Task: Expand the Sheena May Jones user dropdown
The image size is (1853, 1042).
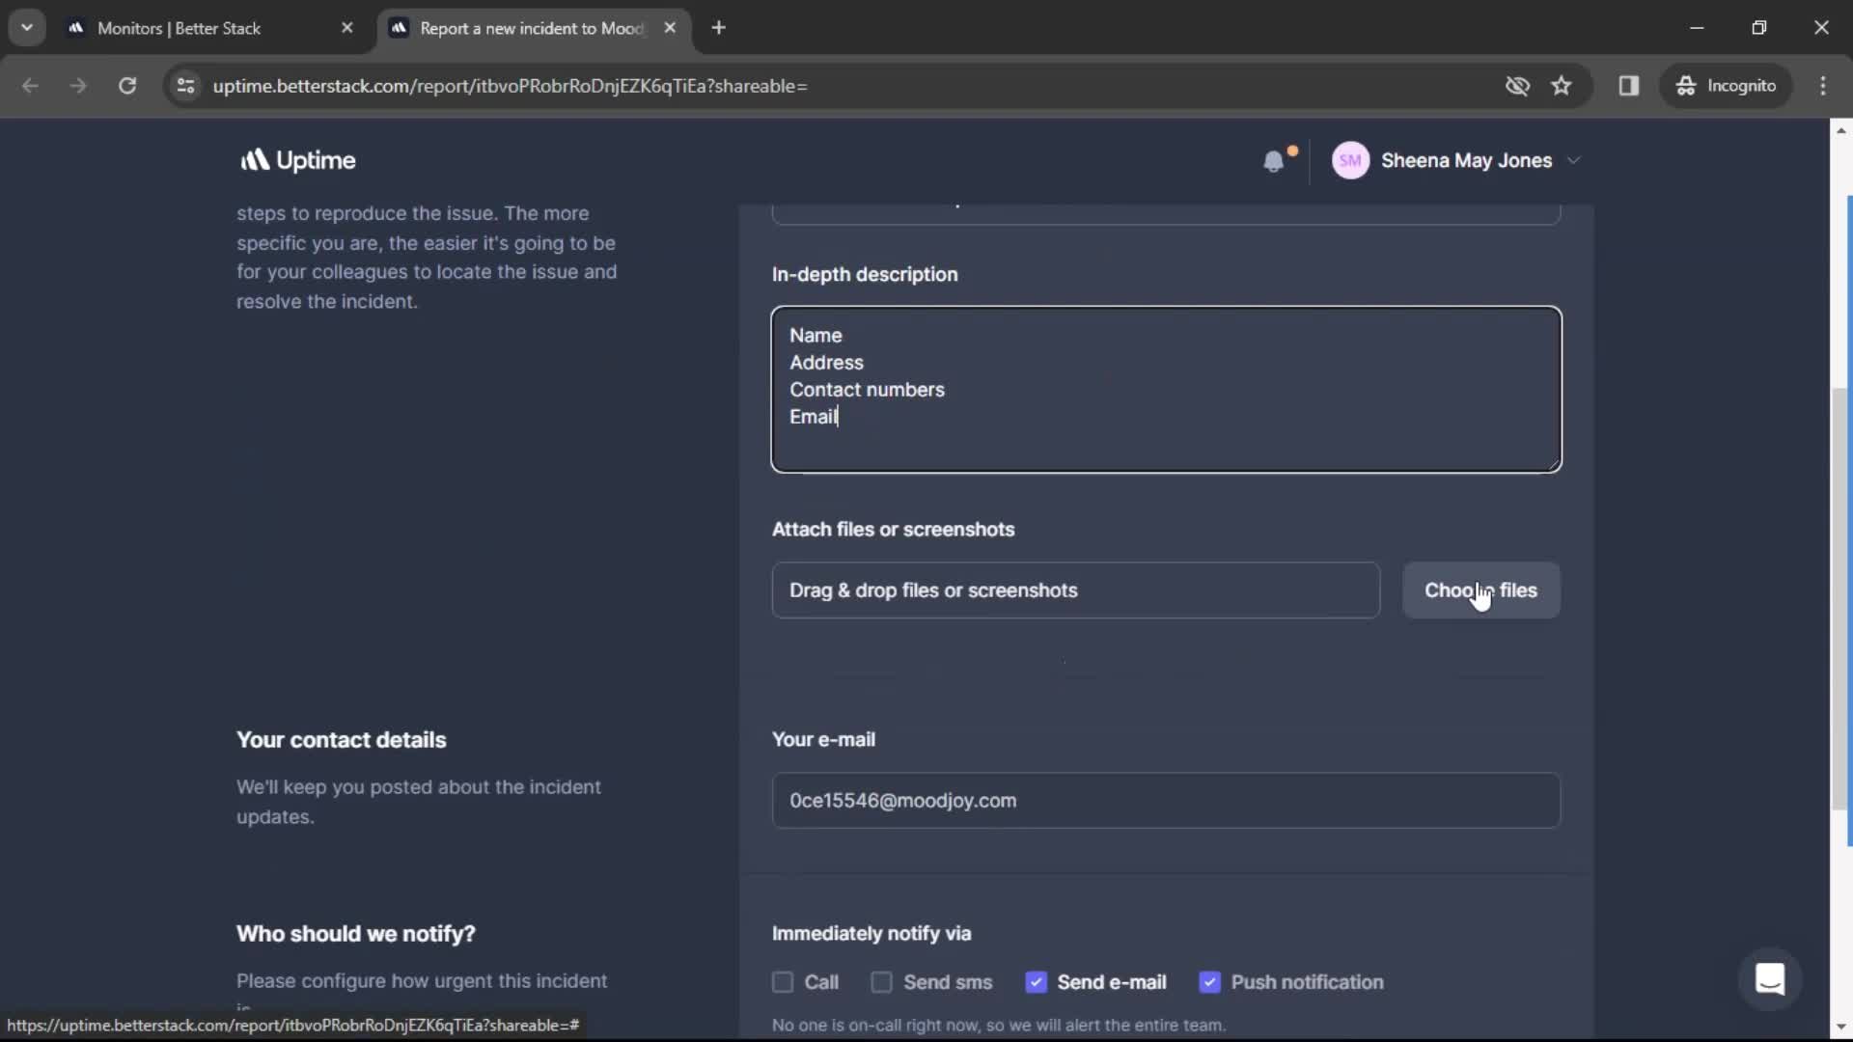Action: coord(1574,159)
